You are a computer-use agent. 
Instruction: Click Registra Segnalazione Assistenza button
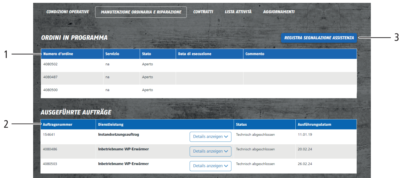319,38
